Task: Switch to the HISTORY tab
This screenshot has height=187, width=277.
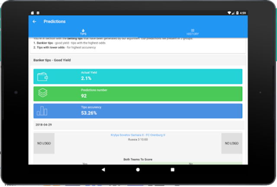Action: click(193, 32)
